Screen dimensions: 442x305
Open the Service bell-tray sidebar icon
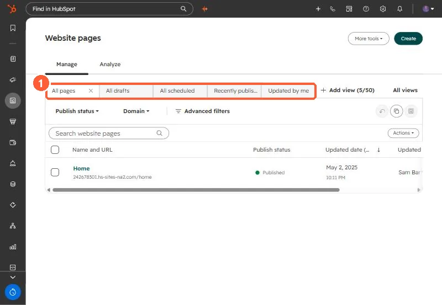click(13, 163)
